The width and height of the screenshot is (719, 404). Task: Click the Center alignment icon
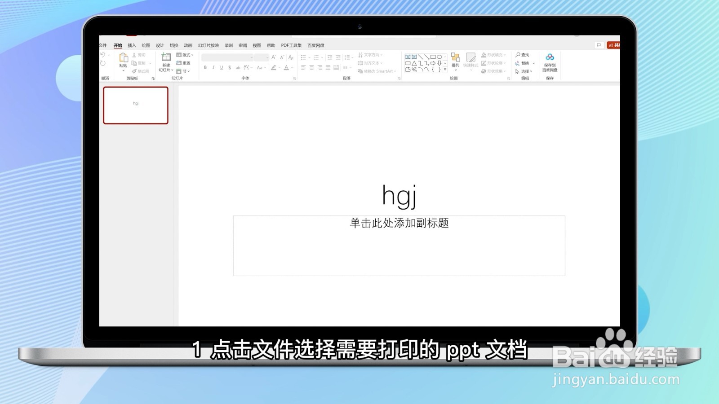pos(311,67)
